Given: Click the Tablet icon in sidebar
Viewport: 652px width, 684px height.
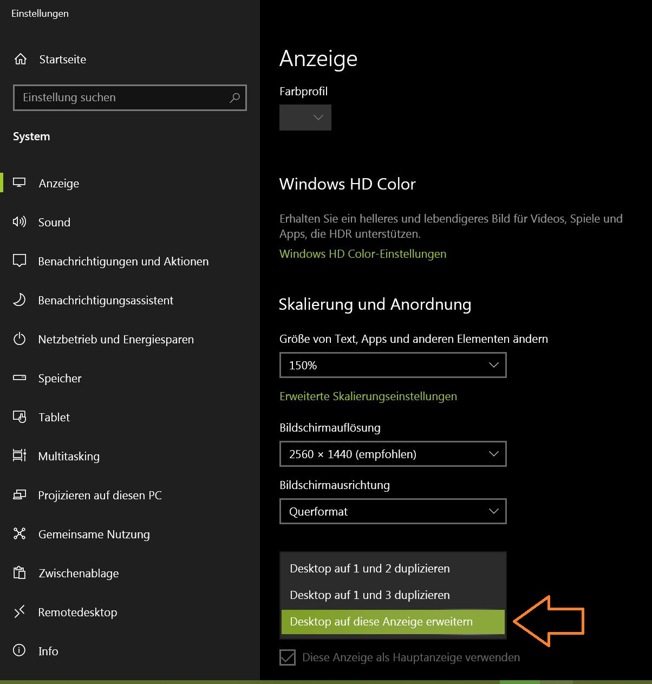Looking at the screenshot, I should (x=19, y=417).
